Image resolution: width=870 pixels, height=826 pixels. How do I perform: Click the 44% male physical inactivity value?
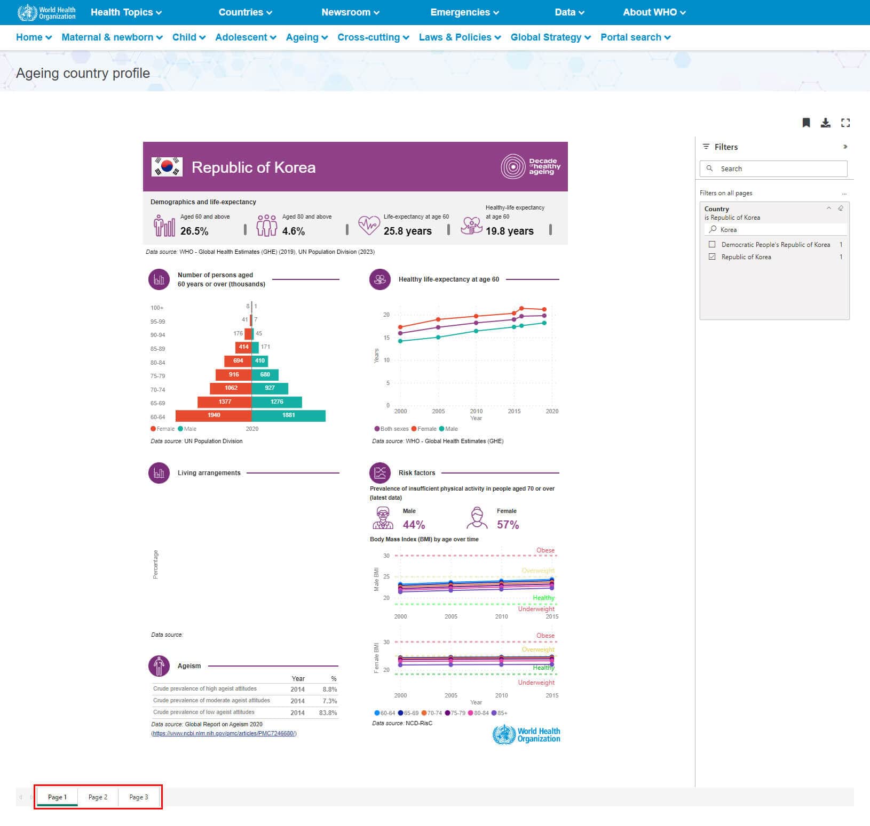tap(414, 525)
